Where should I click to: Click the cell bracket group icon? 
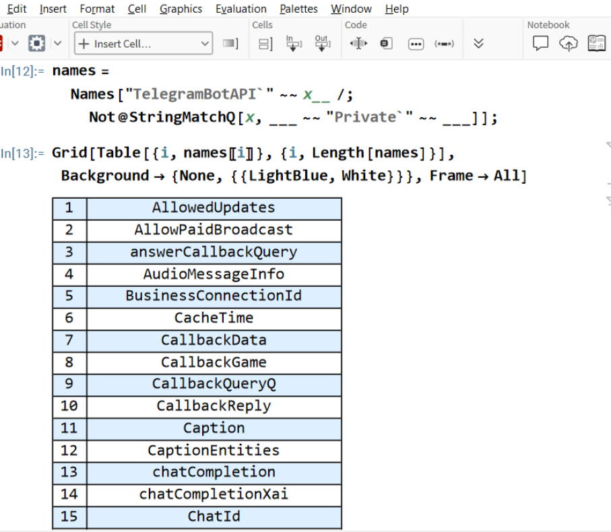265,44
